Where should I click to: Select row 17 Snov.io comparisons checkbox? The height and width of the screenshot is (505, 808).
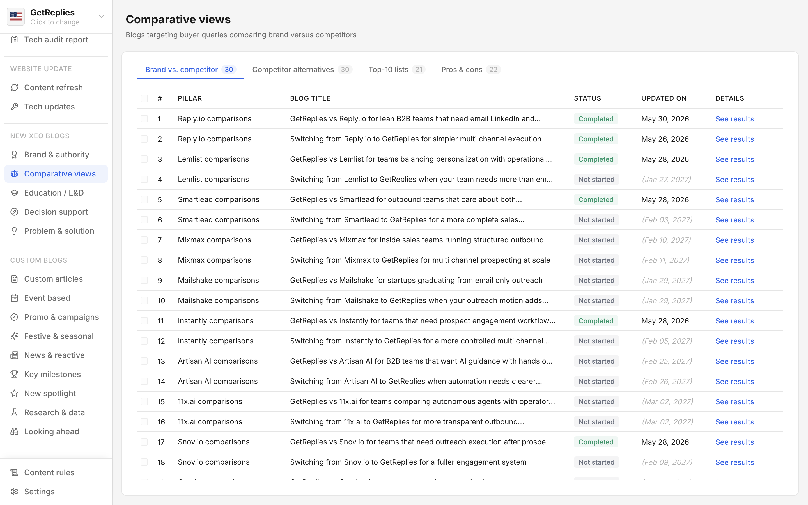pyautogui.click(x=144, y=442)
